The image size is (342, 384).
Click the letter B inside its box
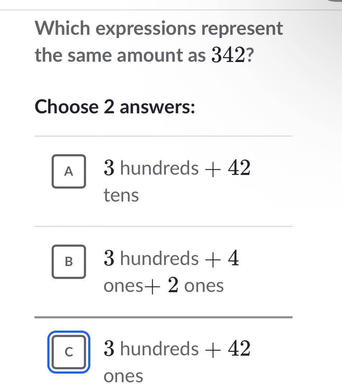pyautogui.click(x=68, y=262)
